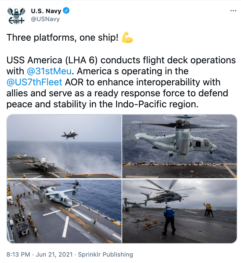Open the F-35 jet hovering photo
The image size is (241, 263).
point(64,146)
